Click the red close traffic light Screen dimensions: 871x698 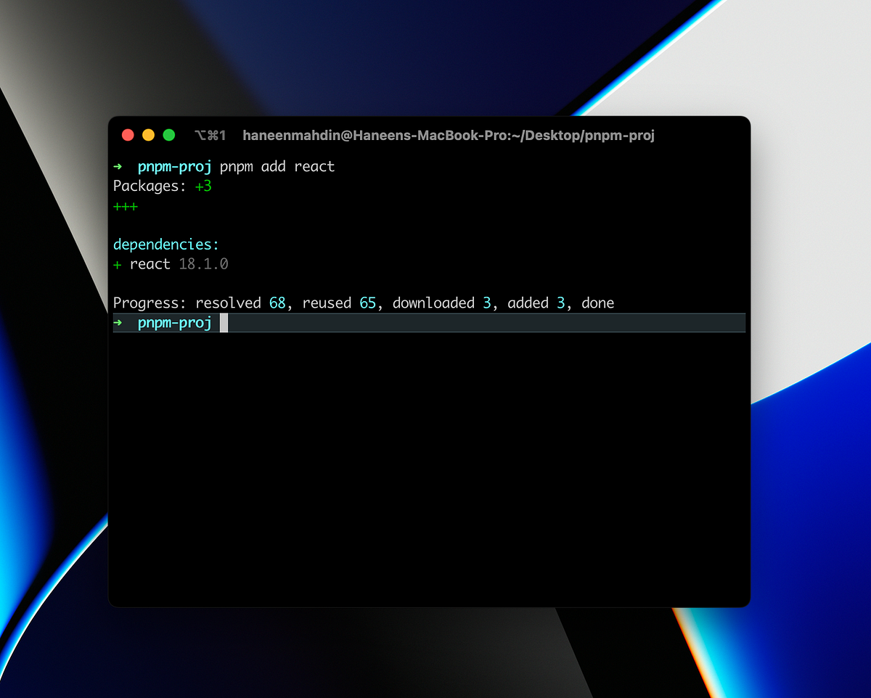128,134
